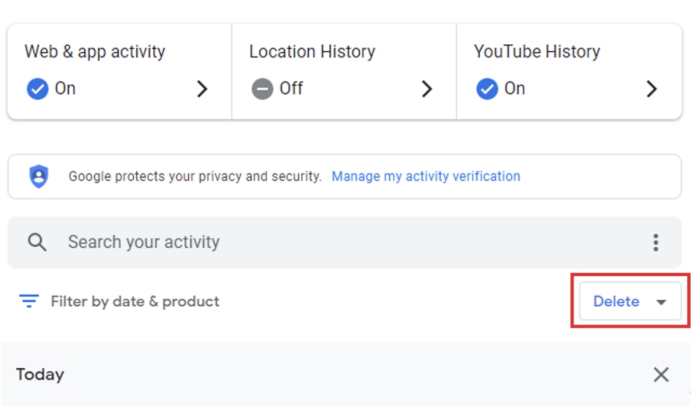
Task: Click the privacy shield icon
Action: [x=39, y=177]
